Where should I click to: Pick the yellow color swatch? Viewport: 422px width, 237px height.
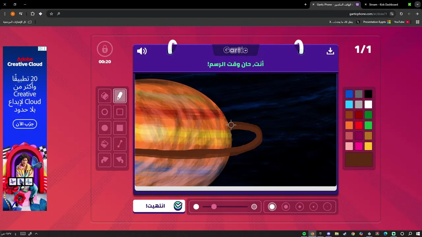(x=368, y=146)
